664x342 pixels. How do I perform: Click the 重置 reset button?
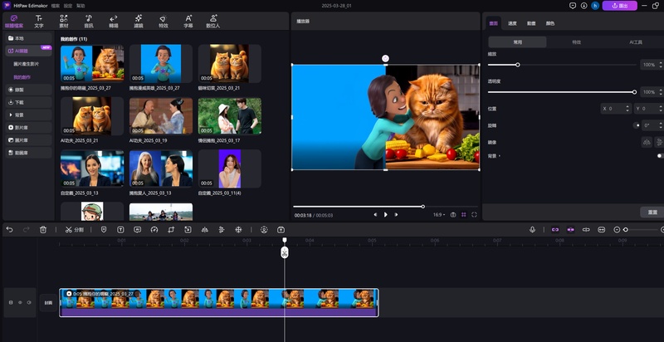tap(652, 213)
